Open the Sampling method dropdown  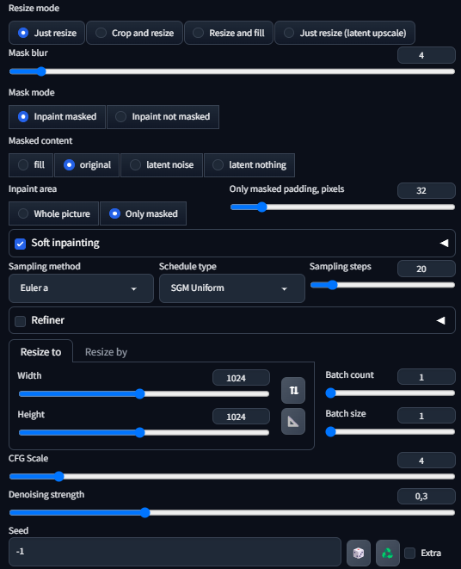(81, 288)
